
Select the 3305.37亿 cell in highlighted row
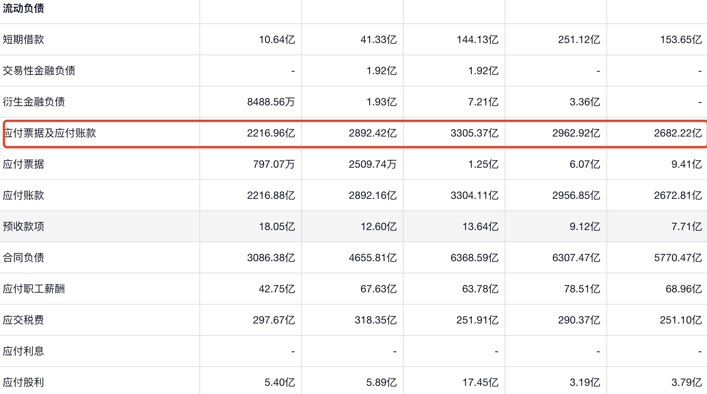click(x=474, y=133)
